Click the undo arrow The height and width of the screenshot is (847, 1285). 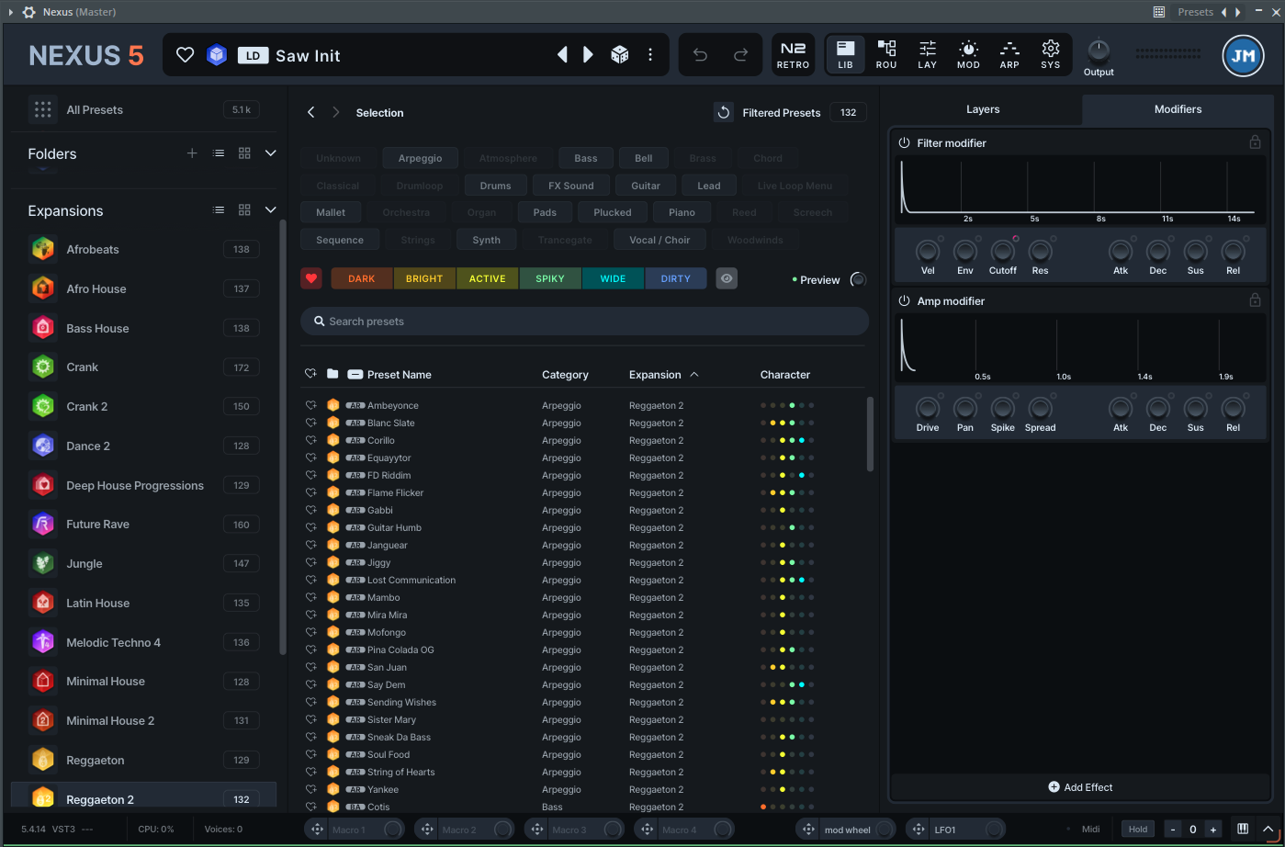[700, 55]
